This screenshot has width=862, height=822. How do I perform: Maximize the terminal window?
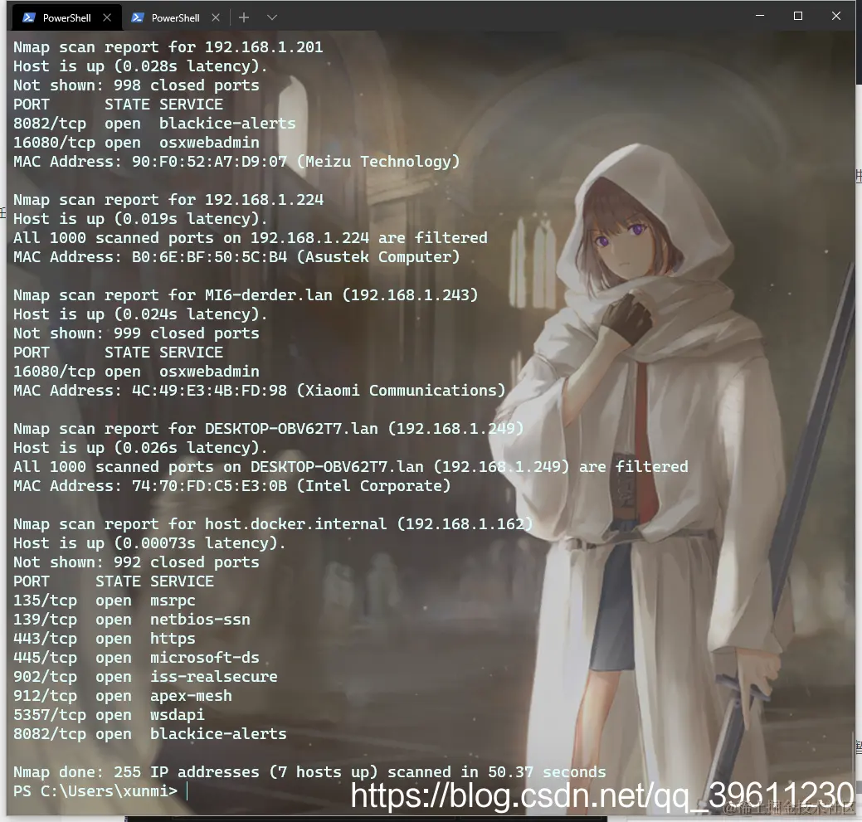(797, 16)
